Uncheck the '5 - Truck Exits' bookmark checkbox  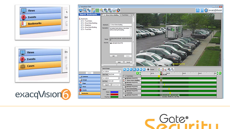(x=82, y=29)
